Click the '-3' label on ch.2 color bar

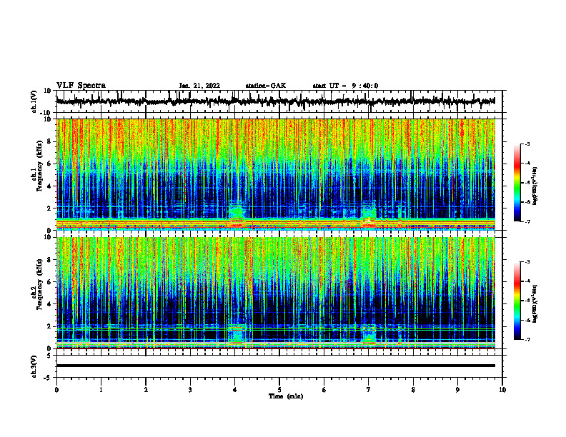pyautogui.click(x=527, y=262)
